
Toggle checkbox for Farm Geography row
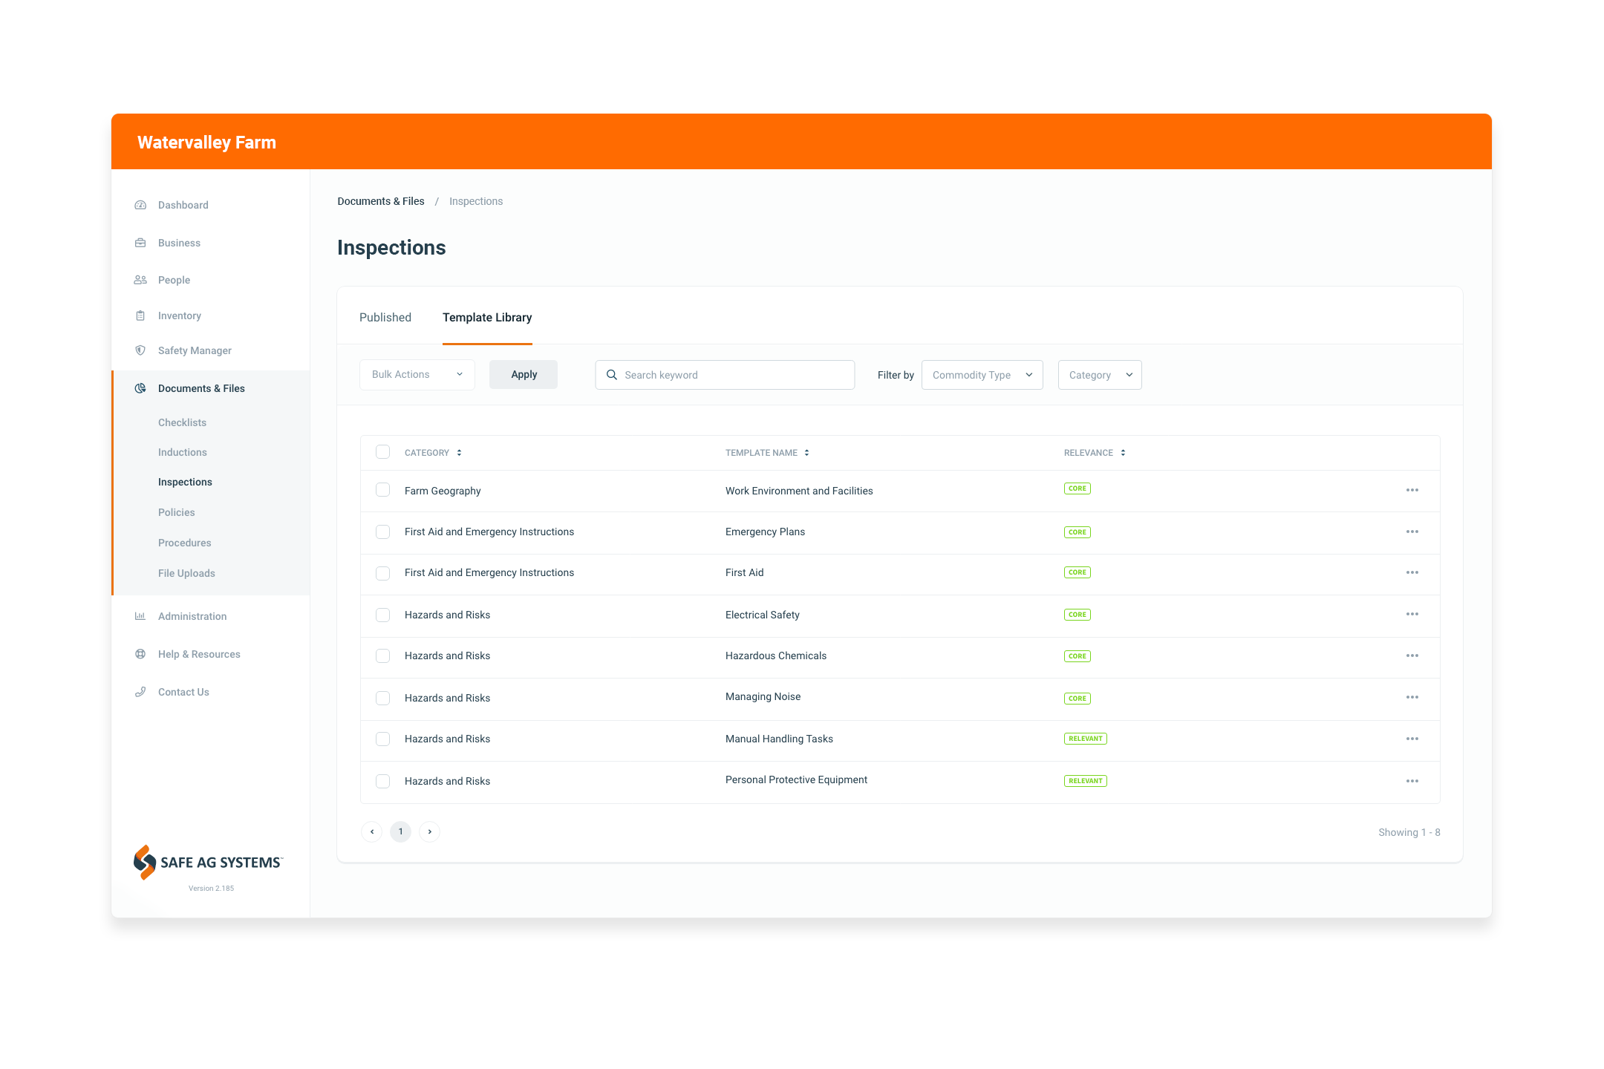382,491
